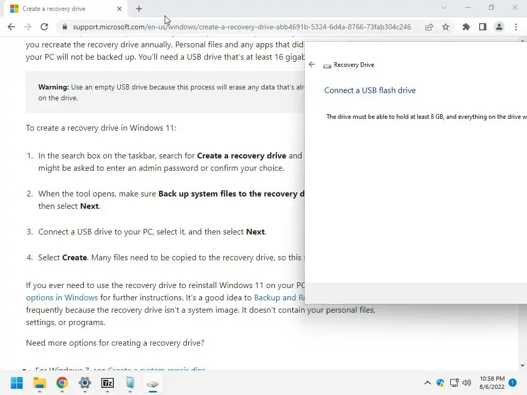Open network status tray icon
The image size is (527, 395).
(454, 383)
